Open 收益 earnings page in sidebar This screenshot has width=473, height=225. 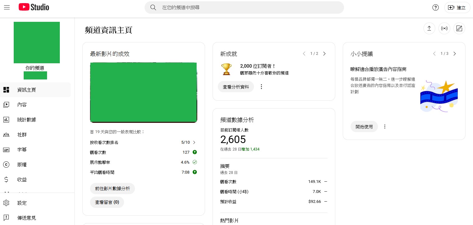click(x=22, y=180)
